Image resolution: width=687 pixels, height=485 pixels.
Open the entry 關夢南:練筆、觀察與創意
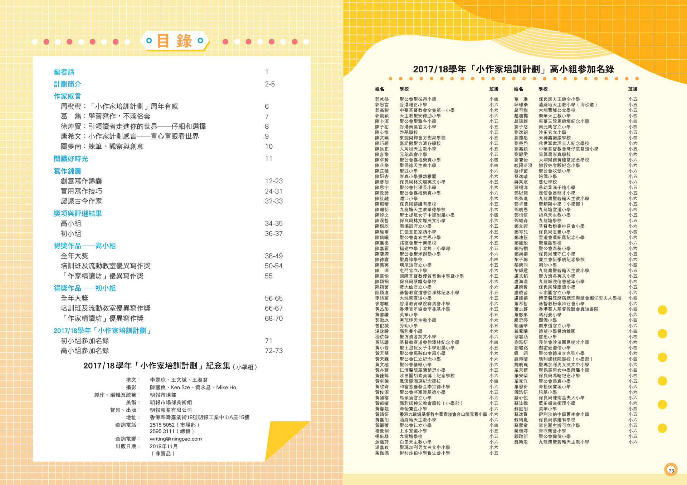(102, 146)
